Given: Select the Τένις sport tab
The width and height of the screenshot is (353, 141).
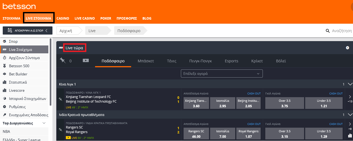Looking at the screenshot, I should 172,61.
